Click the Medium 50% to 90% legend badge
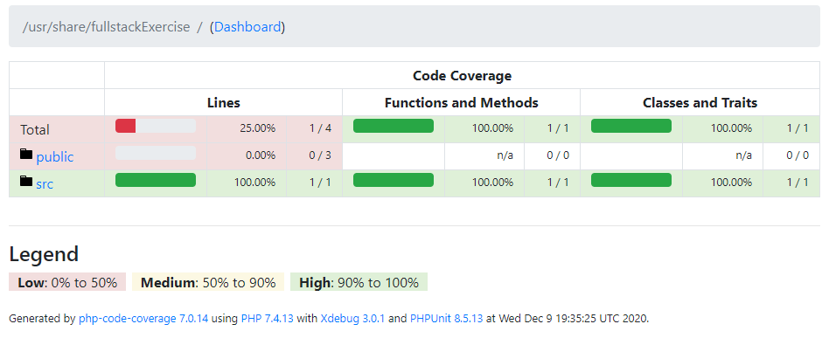 pyautogui.click(x=208, y=282)
